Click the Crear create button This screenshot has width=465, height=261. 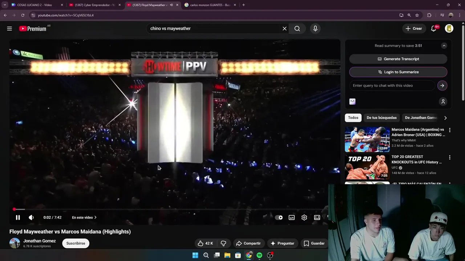click(x=413, y=29)
